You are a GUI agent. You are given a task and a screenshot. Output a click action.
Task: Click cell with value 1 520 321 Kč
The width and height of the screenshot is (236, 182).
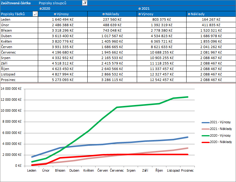coord(211,30)
